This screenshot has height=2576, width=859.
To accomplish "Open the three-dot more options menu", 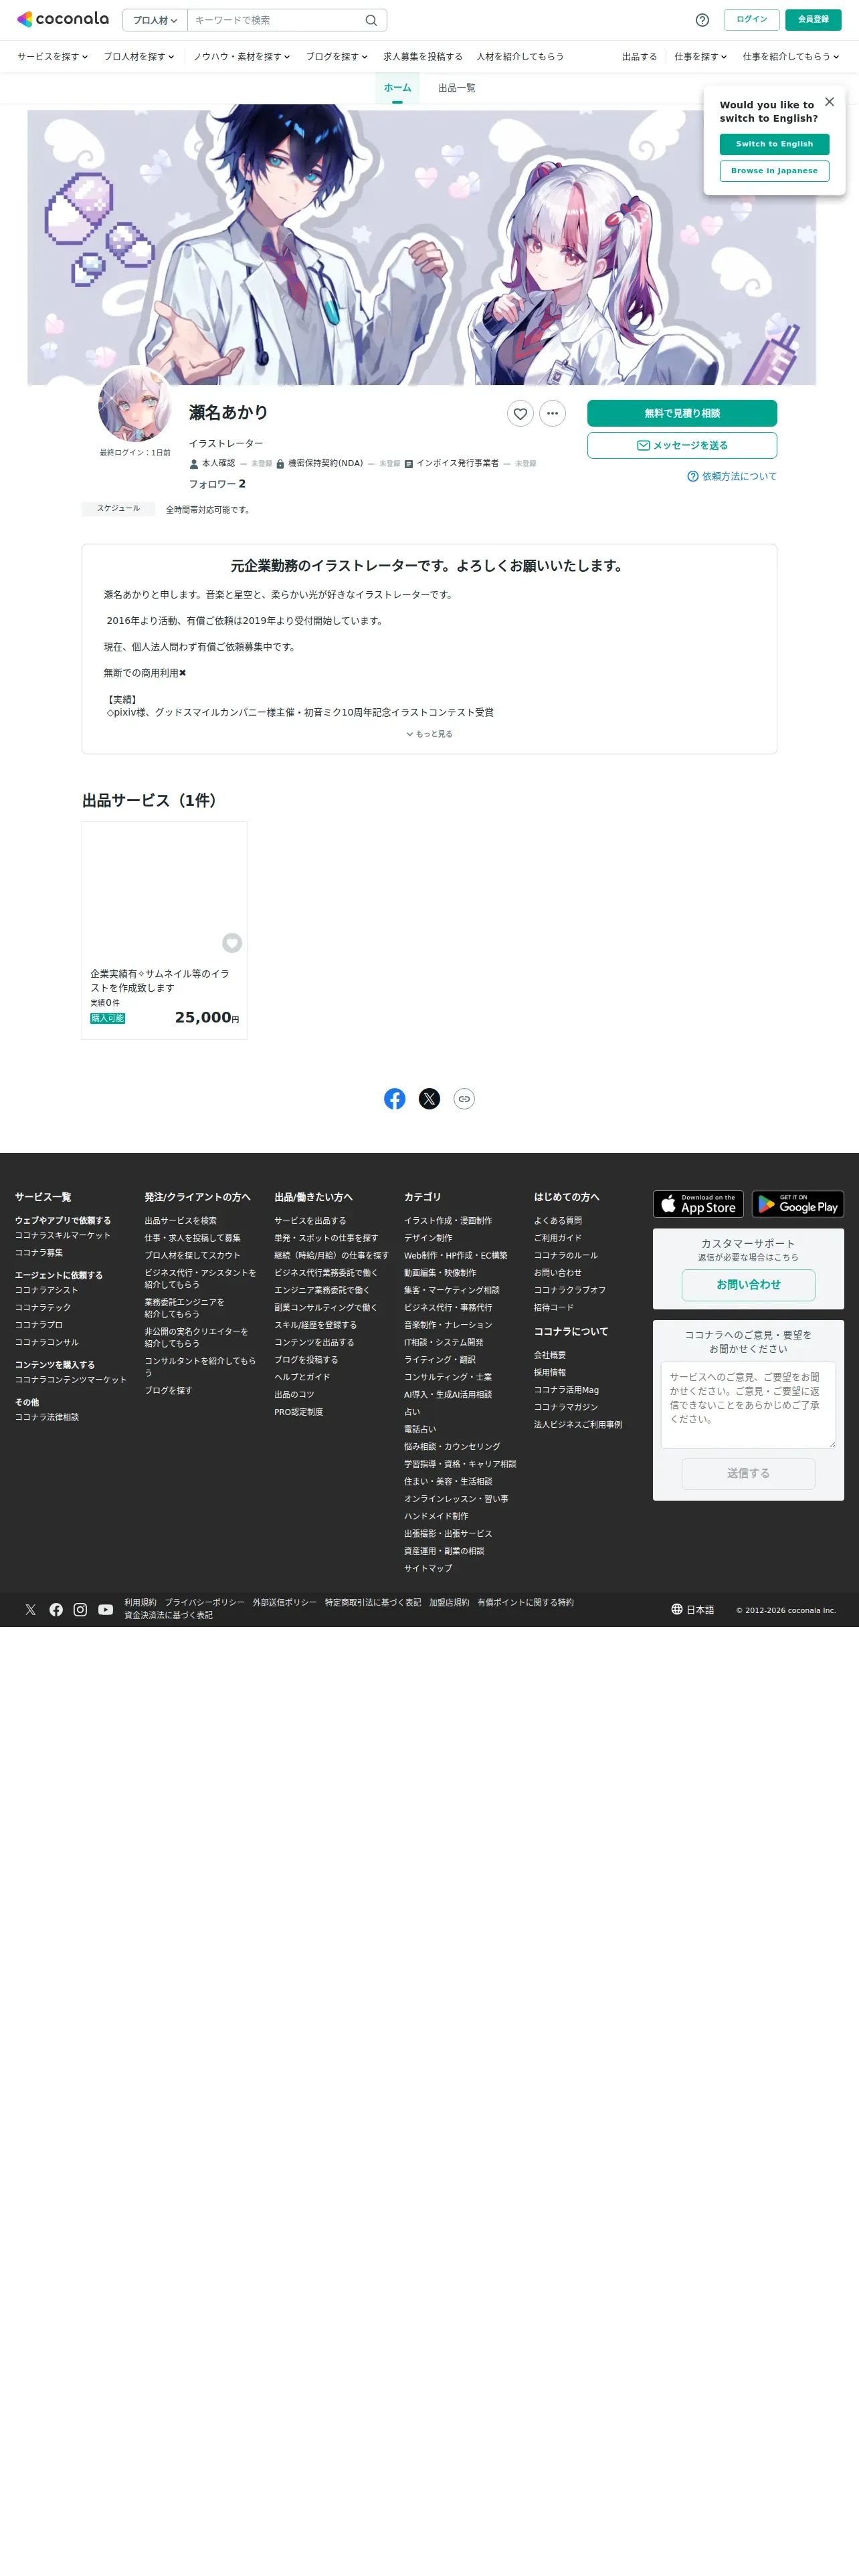I will click(552, 413).
